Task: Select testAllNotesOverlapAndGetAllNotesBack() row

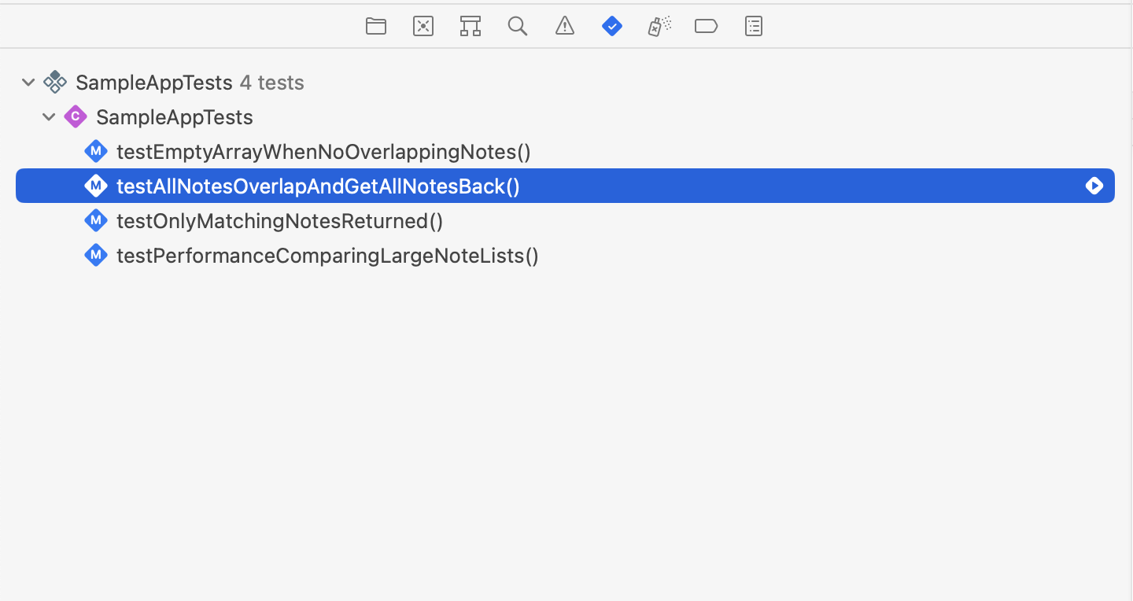Action: [x=565, y=186]
